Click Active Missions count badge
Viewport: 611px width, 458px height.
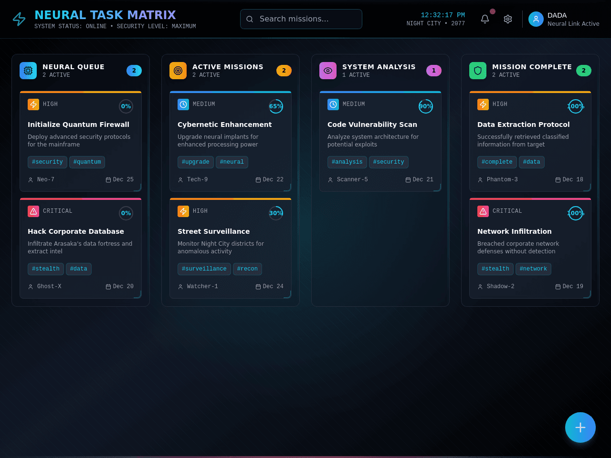[x=284, y=71]
